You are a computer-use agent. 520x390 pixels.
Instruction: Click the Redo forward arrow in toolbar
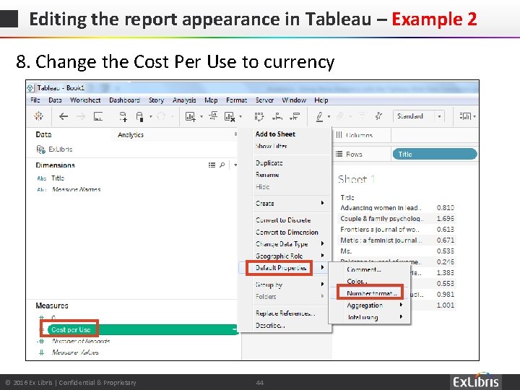coord(81,116)
